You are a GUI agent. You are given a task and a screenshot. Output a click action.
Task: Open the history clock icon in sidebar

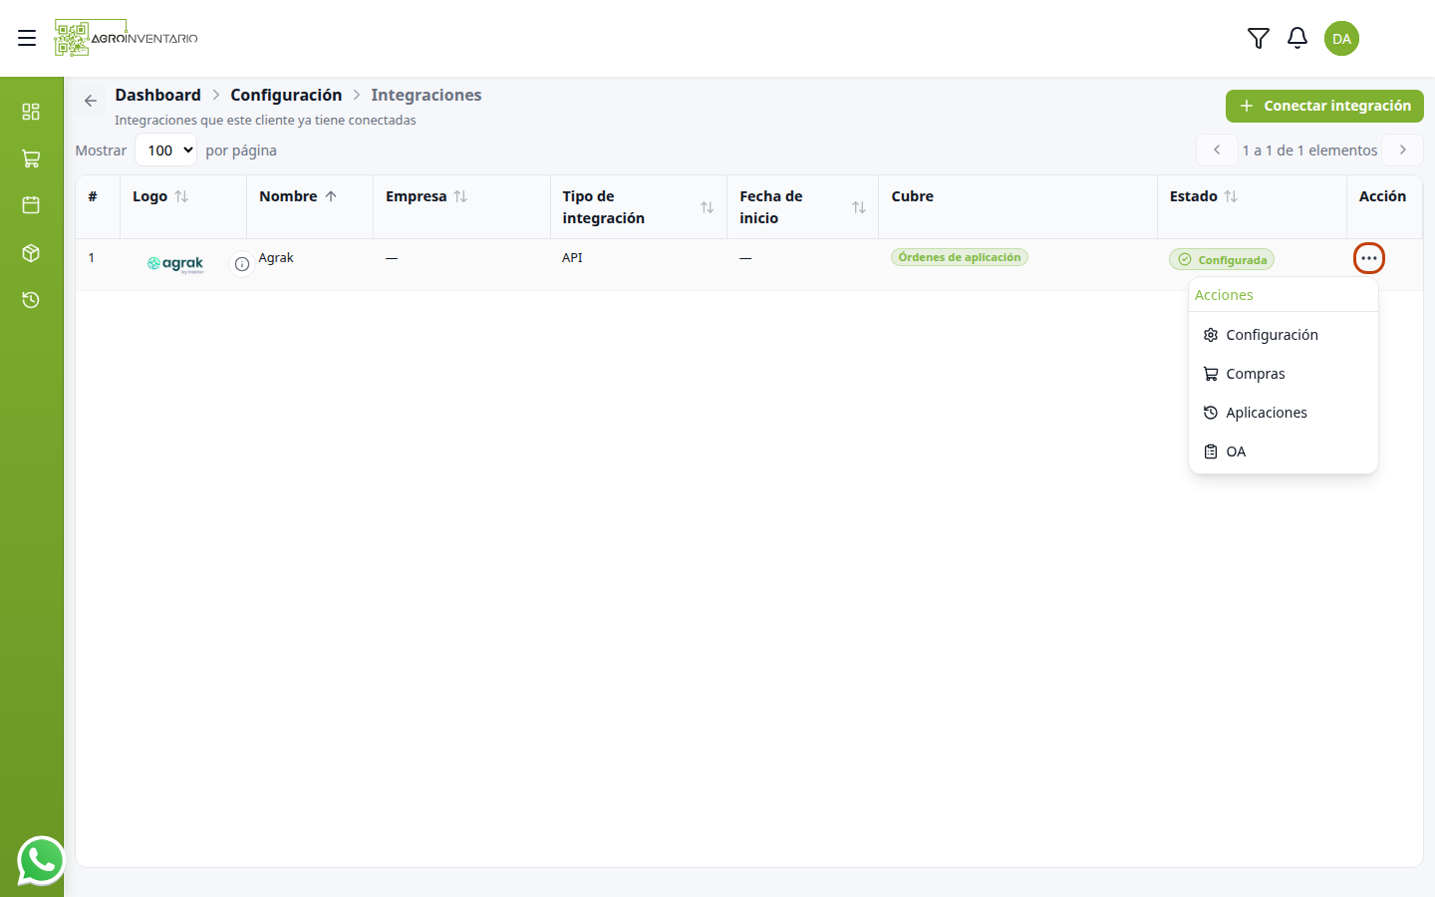pyautogui.click(x=31, y=300)
